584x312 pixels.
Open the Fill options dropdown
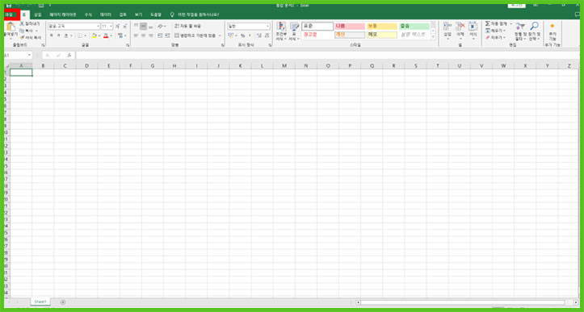click(x=496, y=31)
